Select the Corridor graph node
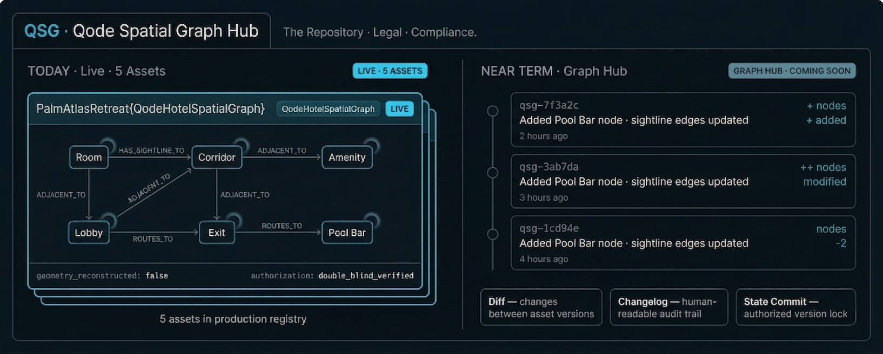Viewport: 883px width, 354px height. coord(217,157)
